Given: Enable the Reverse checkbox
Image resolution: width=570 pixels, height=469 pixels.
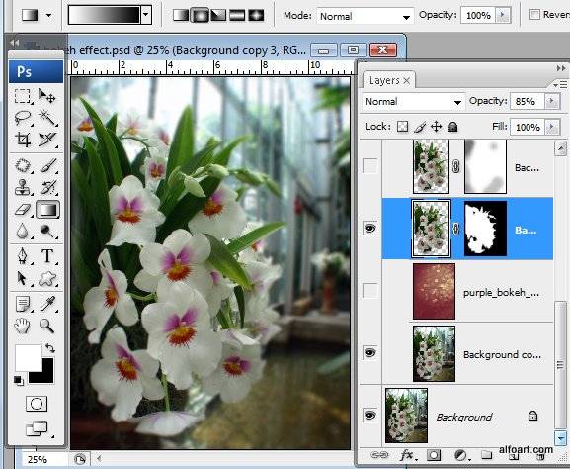Looking at the screenshot, I should (534, 15).
